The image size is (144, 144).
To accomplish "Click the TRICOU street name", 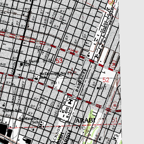I will (51, 107).
